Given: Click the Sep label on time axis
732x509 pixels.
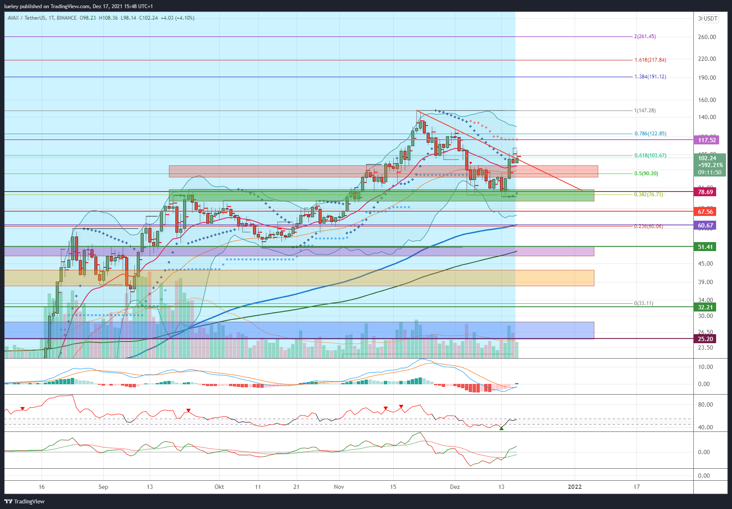Looking at the screenshot, I should [103, 487].
